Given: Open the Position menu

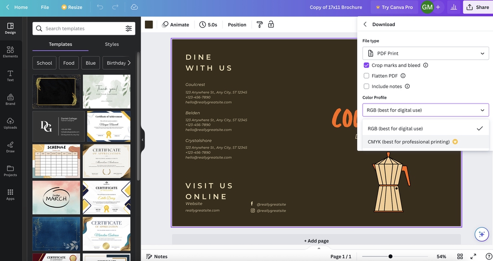Looking at the screenshot, I should tap(237, 25).
